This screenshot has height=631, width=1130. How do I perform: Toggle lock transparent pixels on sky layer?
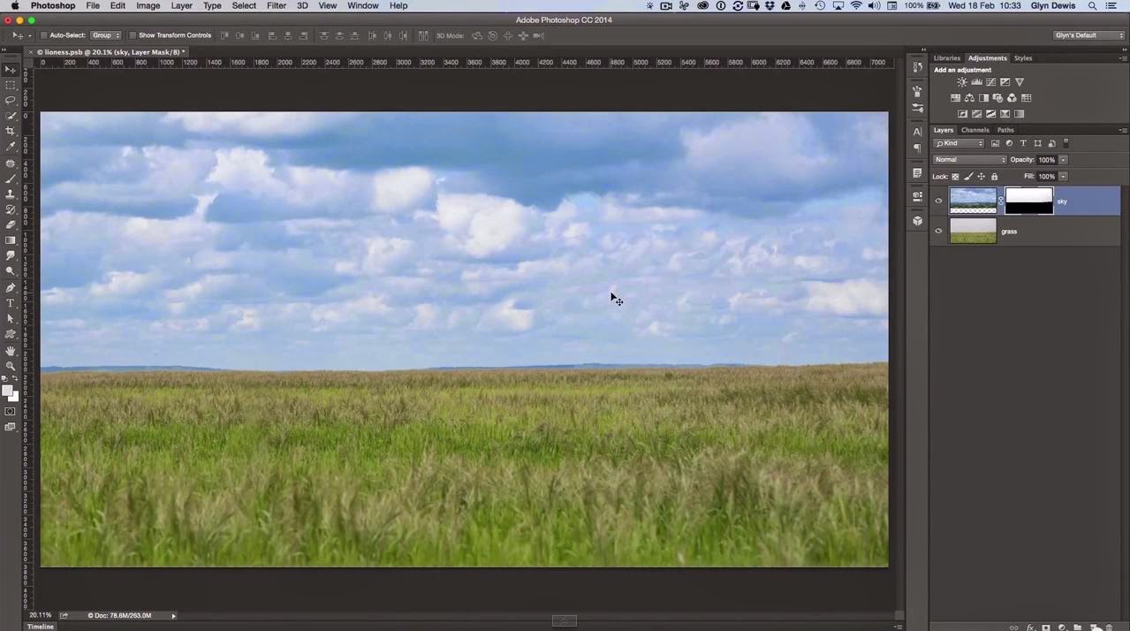pos(954,176)
